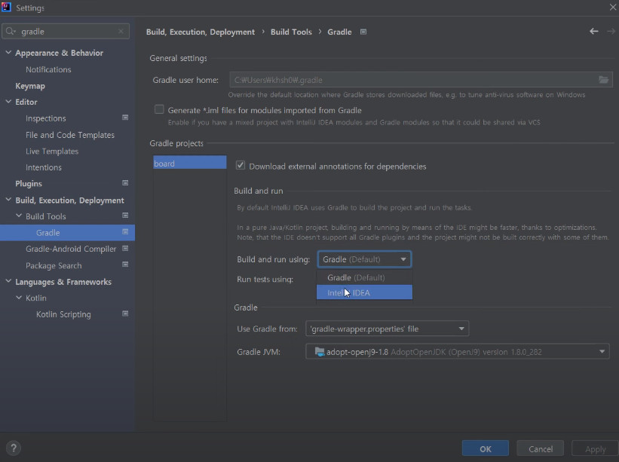Open Notifications settings page
Image resolution: width=619 pixels, height=462 pixels.
click(x=48, y=69)
